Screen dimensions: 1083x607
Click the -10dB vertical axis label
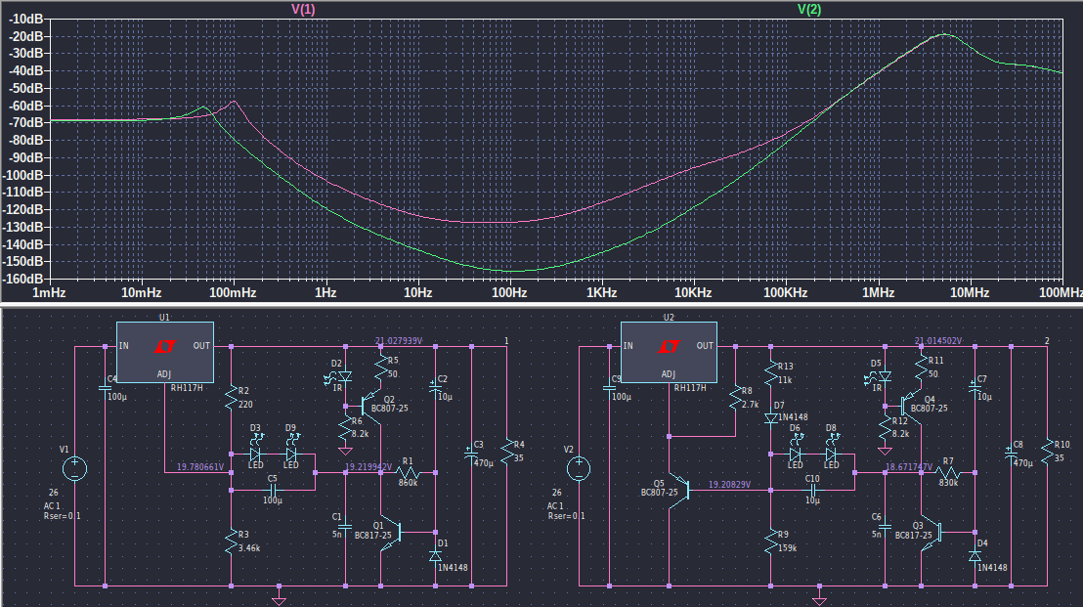[x=26, y=19]
